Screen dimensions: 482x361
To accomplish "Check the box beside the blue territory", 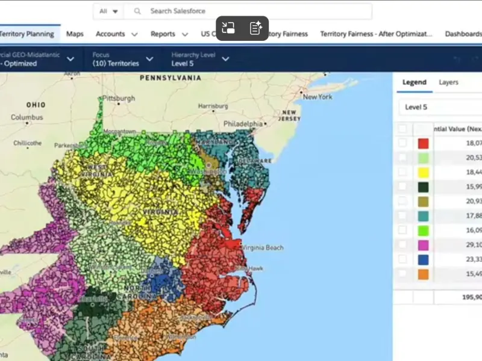I will coord(402,259).
